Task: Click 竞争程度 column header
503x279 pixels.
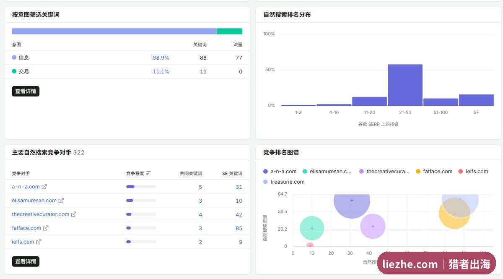Action: [135, 173]
